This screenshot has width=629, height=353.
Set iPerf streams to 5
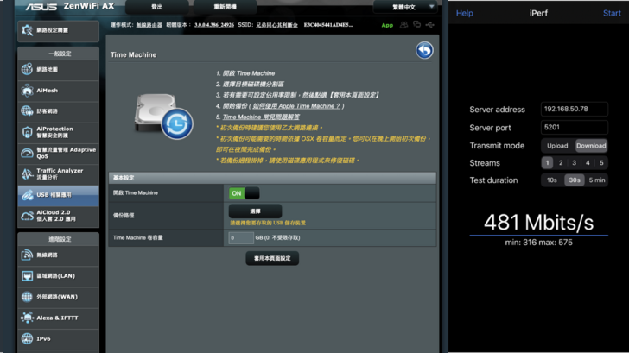pyautogui.click(x=601, y=162)
